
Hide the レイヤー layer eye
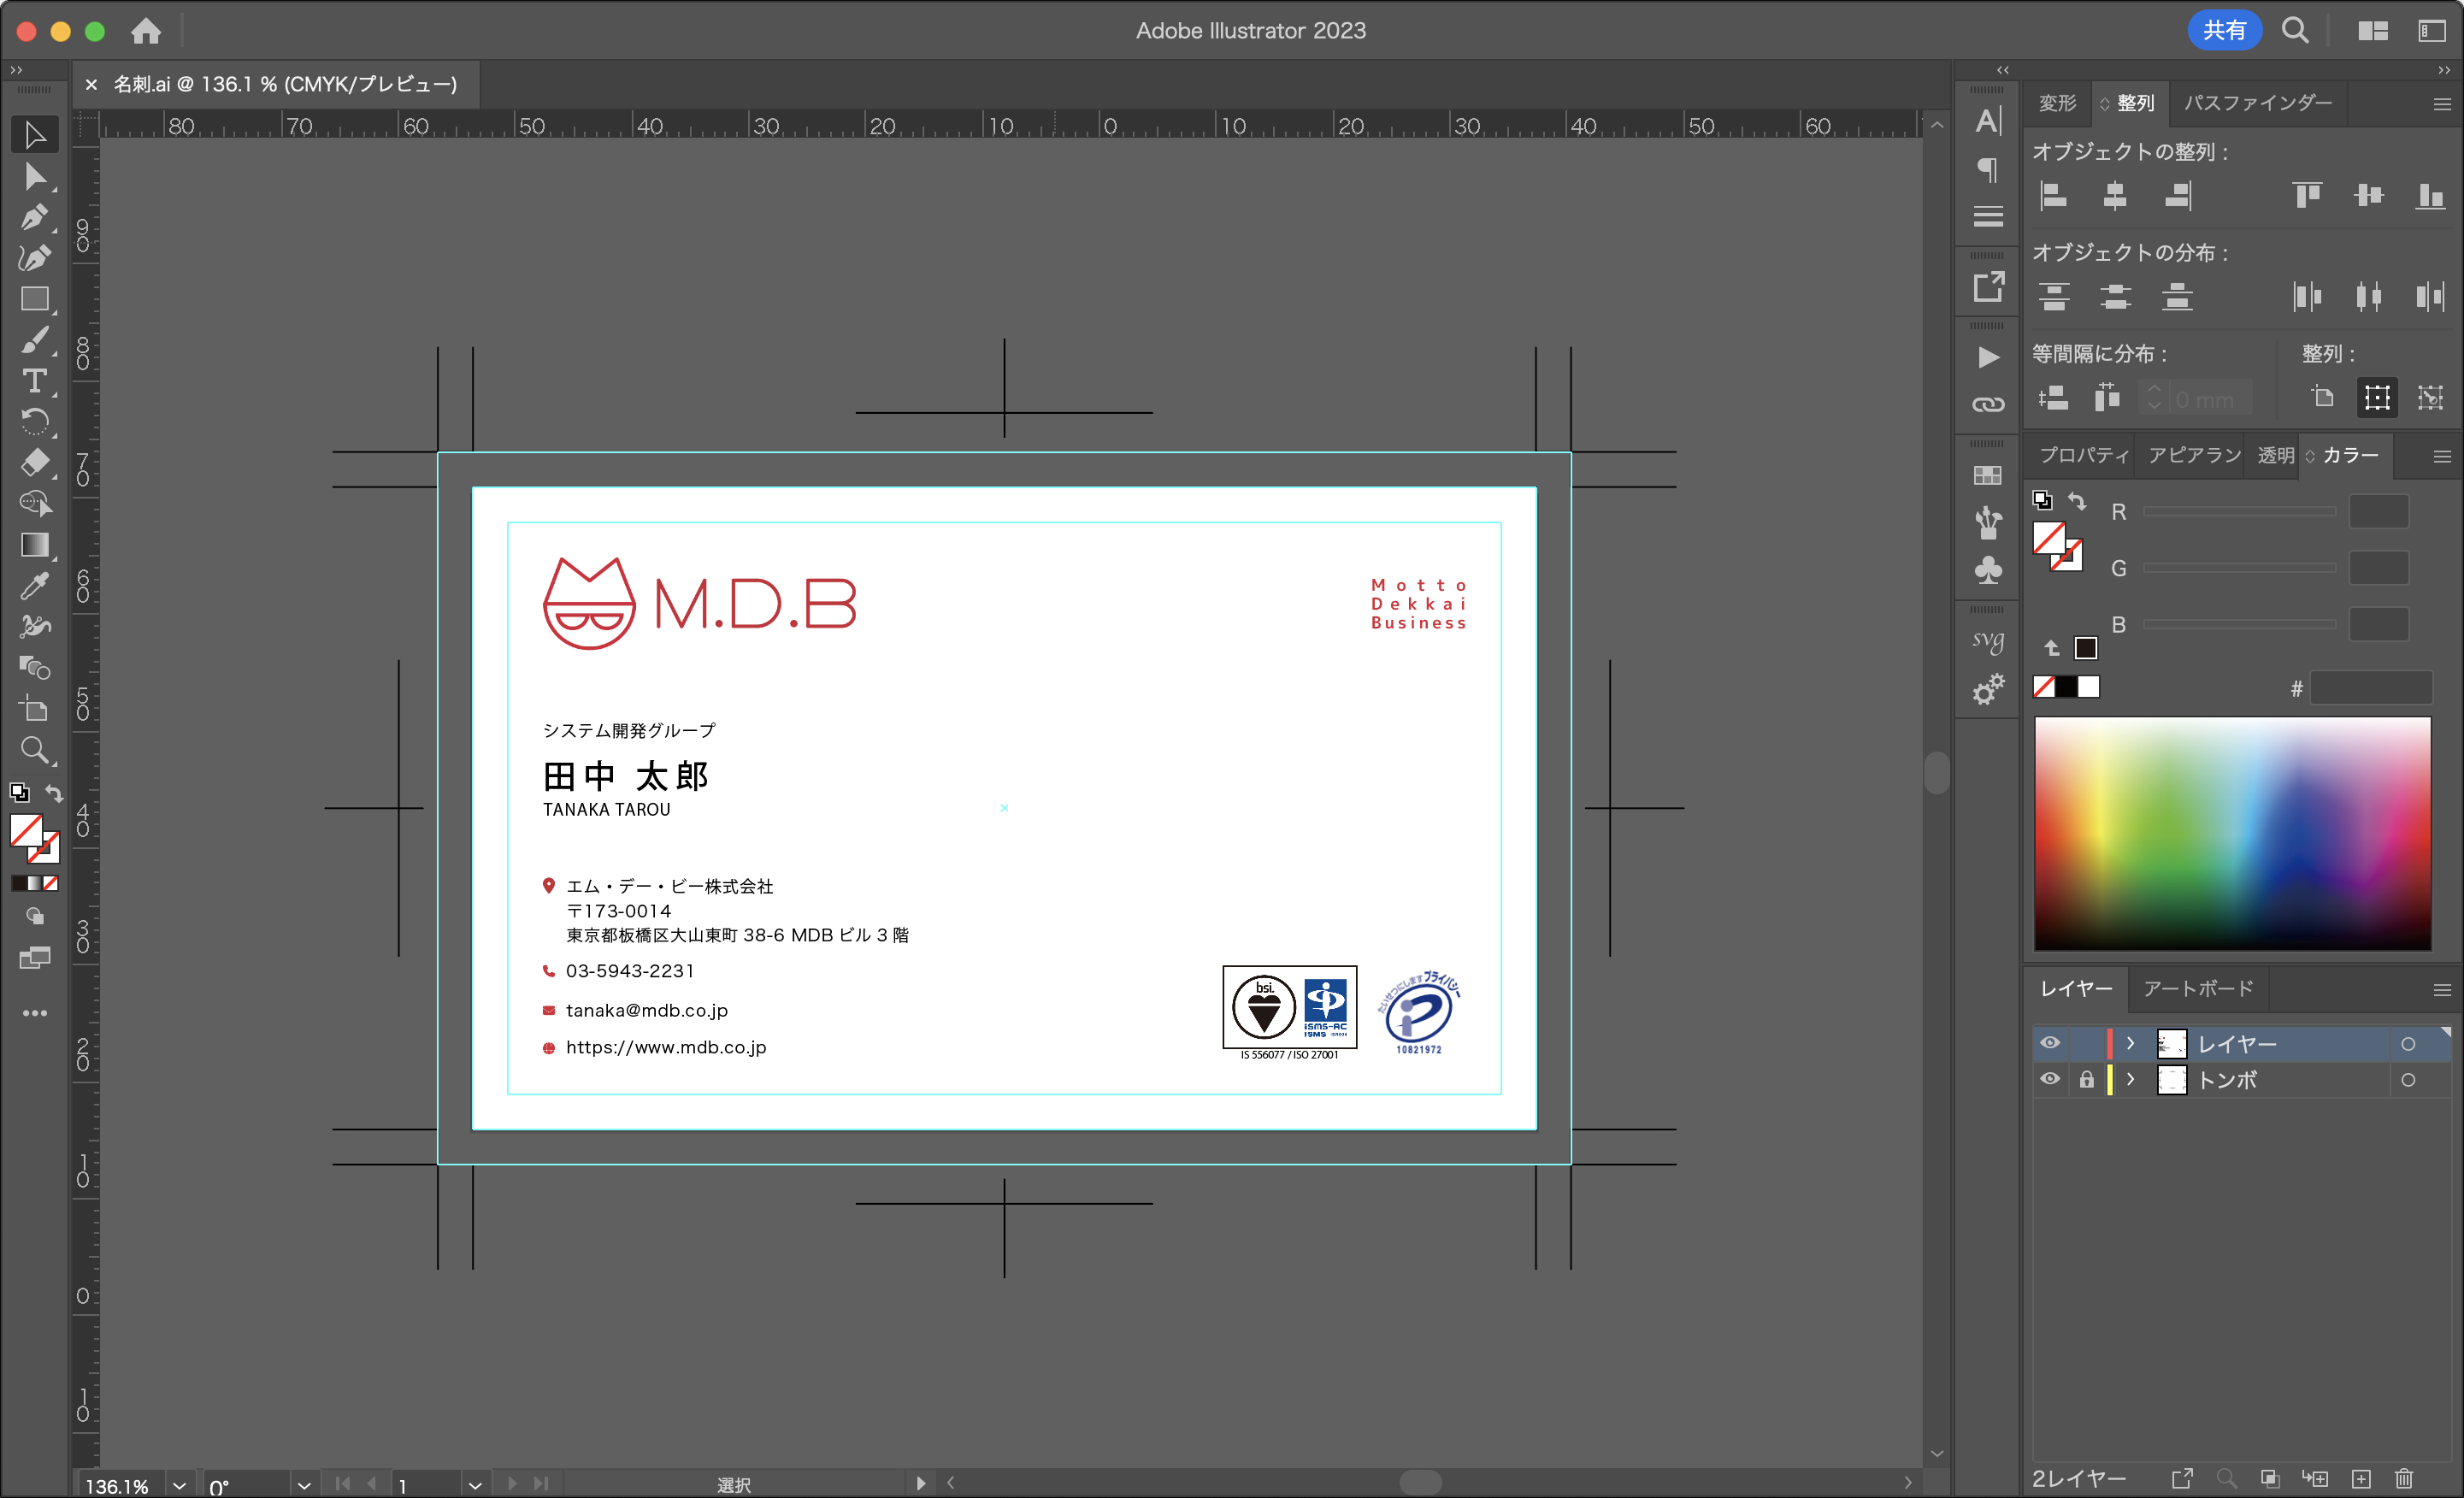coord(2049,1043)
